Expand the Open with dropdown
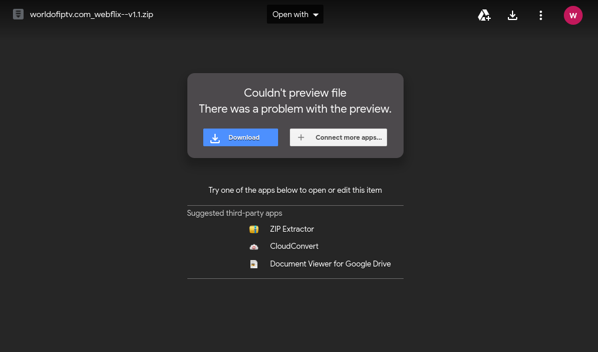Image resolution: width=598 pixels, height=352 pixels. click(295, 15)
